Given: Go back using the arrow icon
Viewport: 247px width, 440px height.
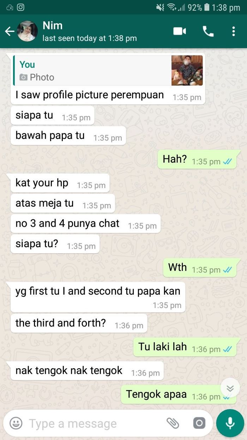Looking at the screenshot, I should [x=10, y=31].
